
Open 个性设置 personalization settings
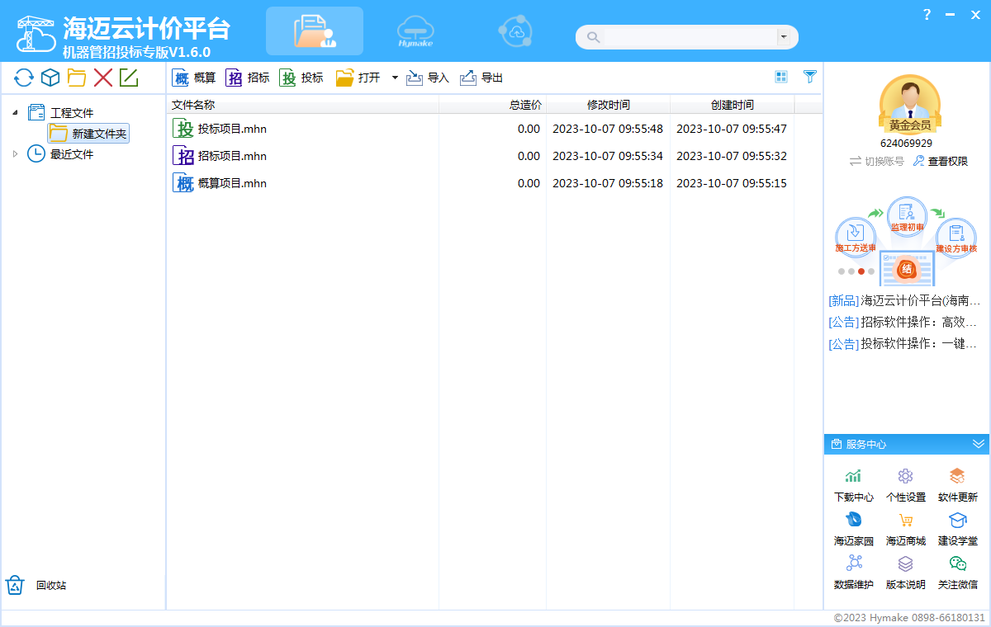(x=906, y=485)
